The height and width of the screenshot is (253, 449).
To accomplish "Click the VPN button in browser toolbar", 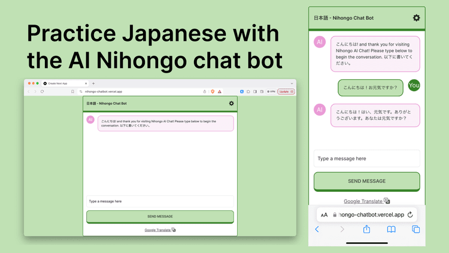I will click(271, 92).
